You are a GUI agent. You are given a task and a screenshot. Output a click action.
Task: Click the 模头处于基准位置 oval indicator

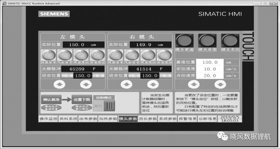point(52,108)
